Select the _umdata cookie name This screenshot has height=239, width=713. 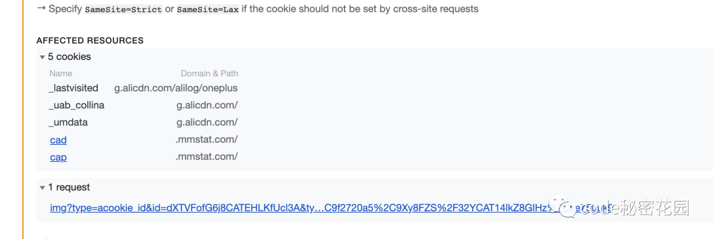point(68,122)
